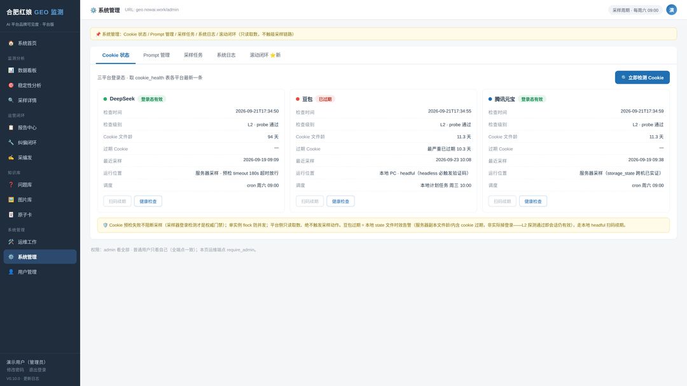Click the 合肥红娘 GEO 监测 logo title
Viewport: 687px width, 386px height.
(34, 12)
